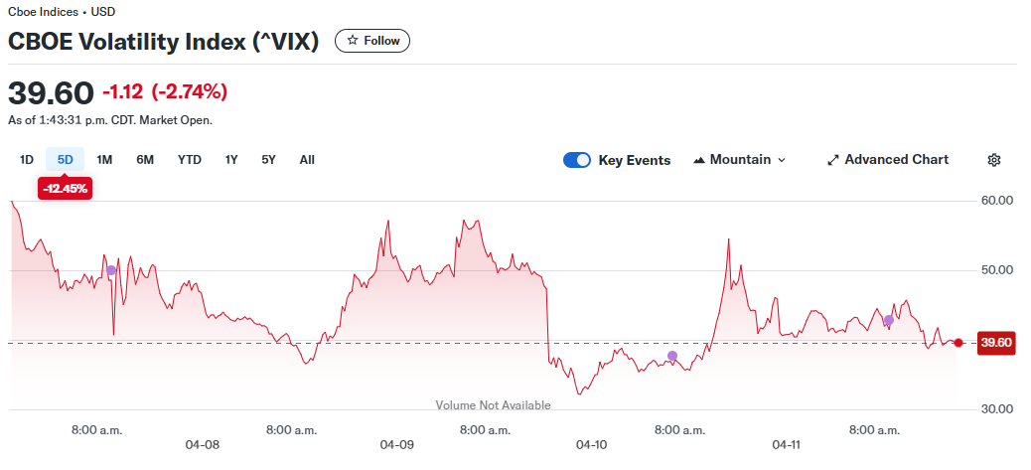Click the purple key event marker near 50.00

pos(111,270)
